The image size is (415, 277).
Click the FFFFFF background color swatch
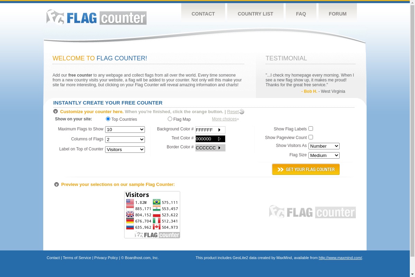click(210, 130)
